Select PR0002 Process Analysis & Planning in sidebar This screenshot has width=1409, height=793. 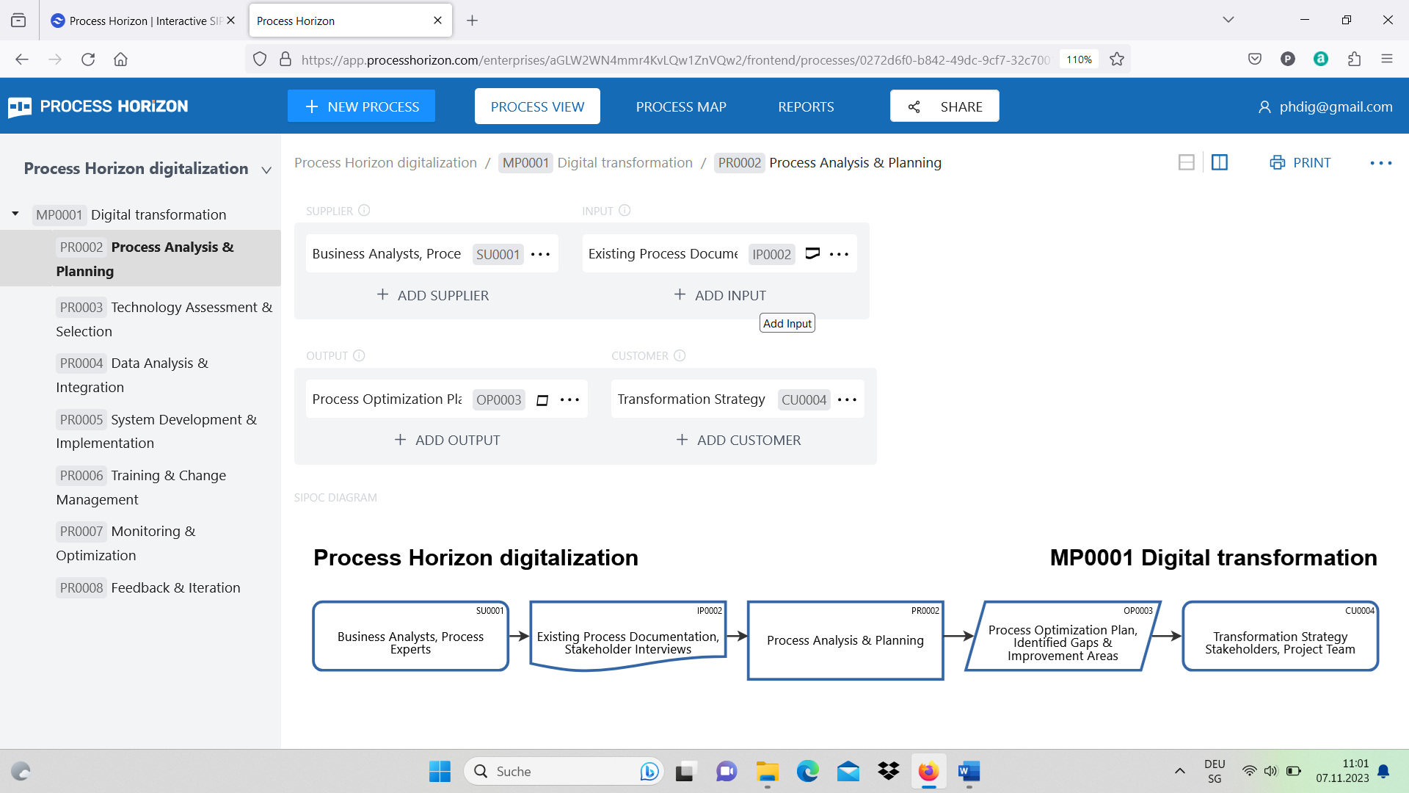tap(140, 258)
